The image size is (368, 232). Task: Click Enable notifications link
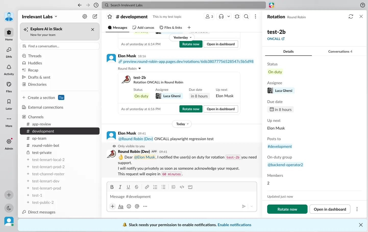[235, 225]
